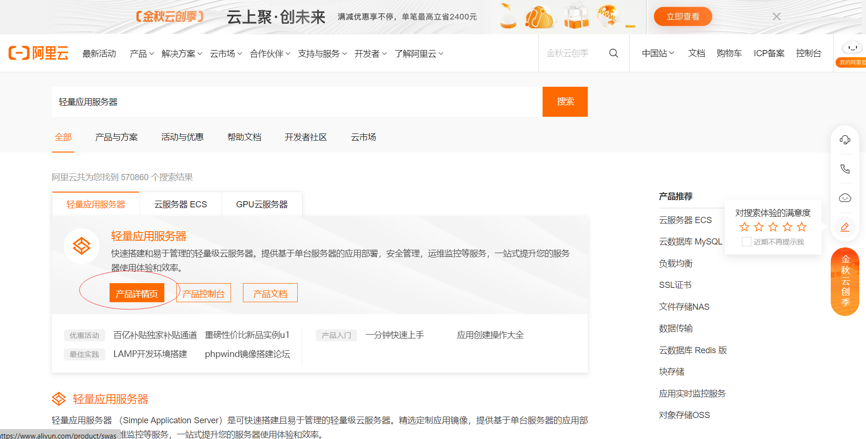Open the 产品文档 button
The height and width of the screenshot is (439, 866).
[x=270, y=293]
